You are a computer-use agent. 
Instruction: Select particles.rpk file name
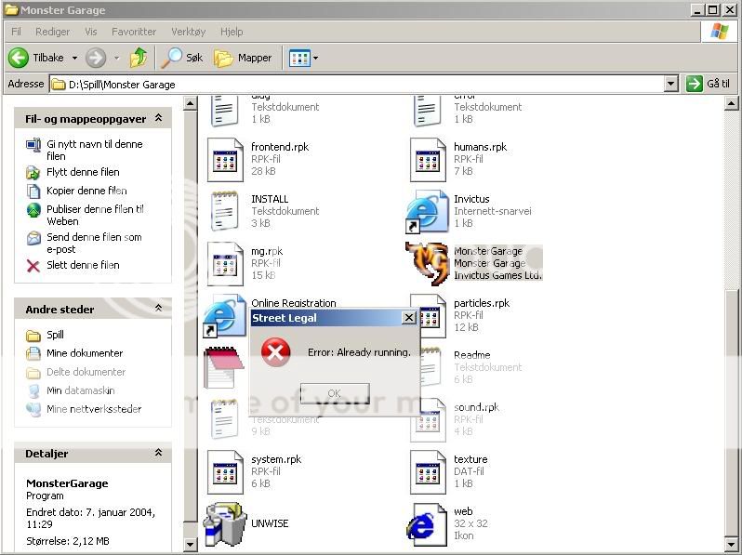click(x=482, y=303)
